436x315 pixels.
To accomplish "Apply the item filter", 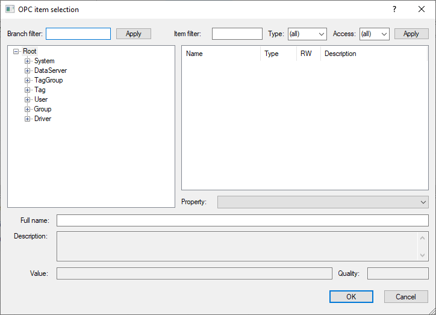I will [x=411, y=34].
